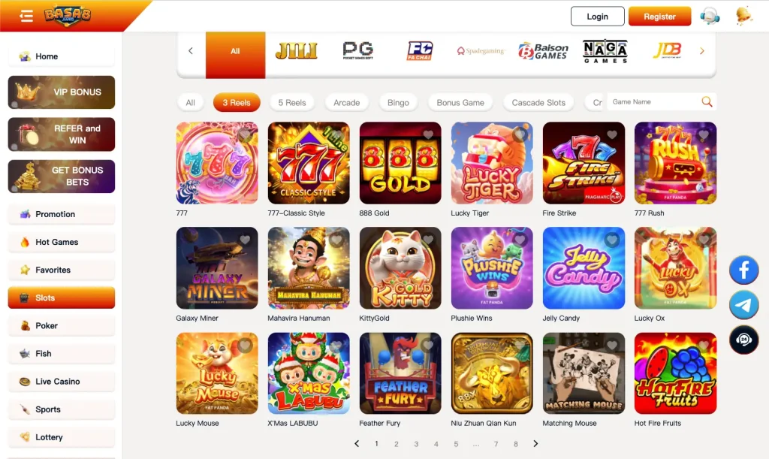Click the notification bell icon
The height and width of the screenshot is (459, 769).
[x=744, y=17]
